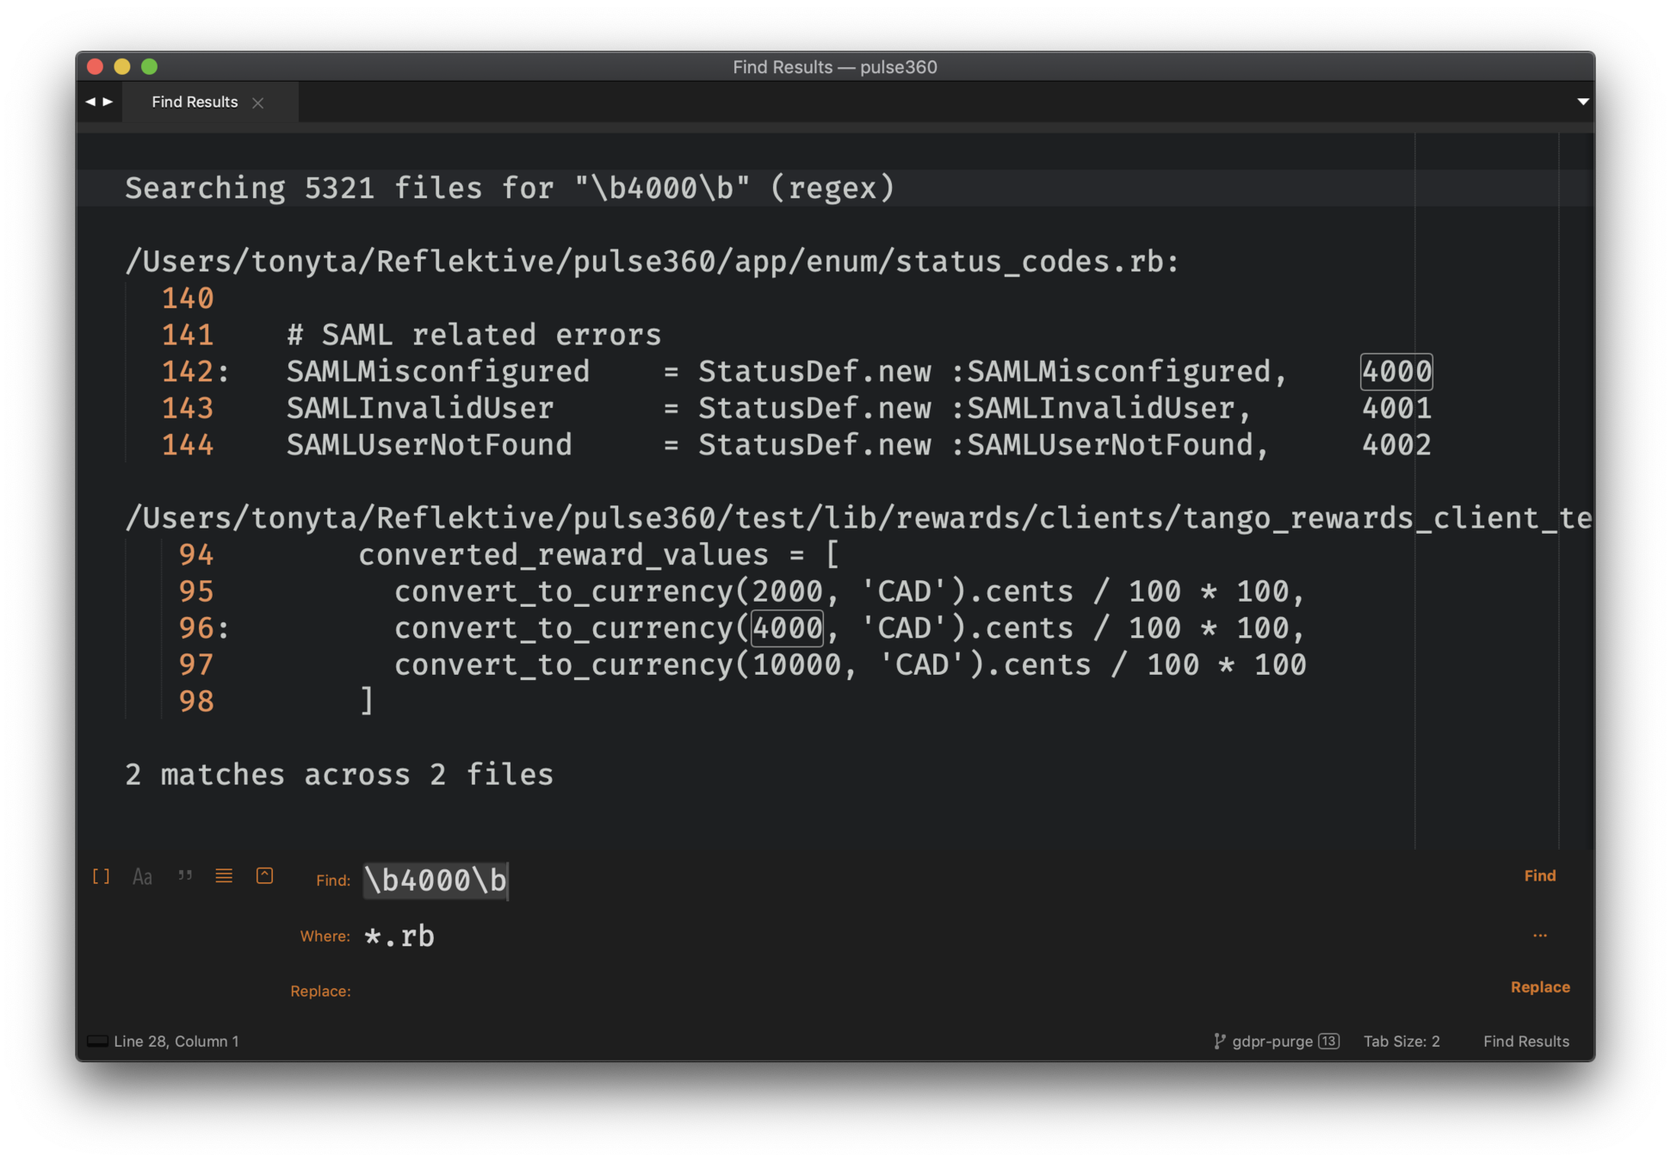Jump forward with right navigation arrow
The image size is (1671, 1162).
point(108,102)
